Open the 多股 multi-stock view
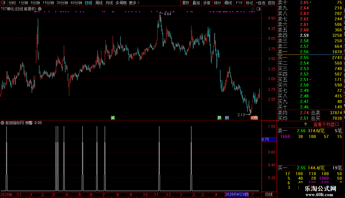Screen dimensions: 345x198 pos(207,3)
